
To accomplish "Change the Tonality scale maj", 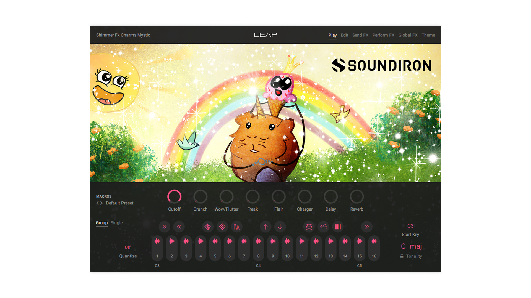I will point(416,246).
